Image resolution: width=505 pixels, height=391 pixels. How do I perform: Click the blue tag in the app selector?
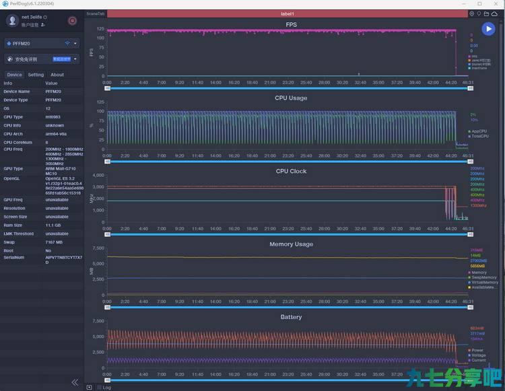pyautogui.click(x=61, y=59)
